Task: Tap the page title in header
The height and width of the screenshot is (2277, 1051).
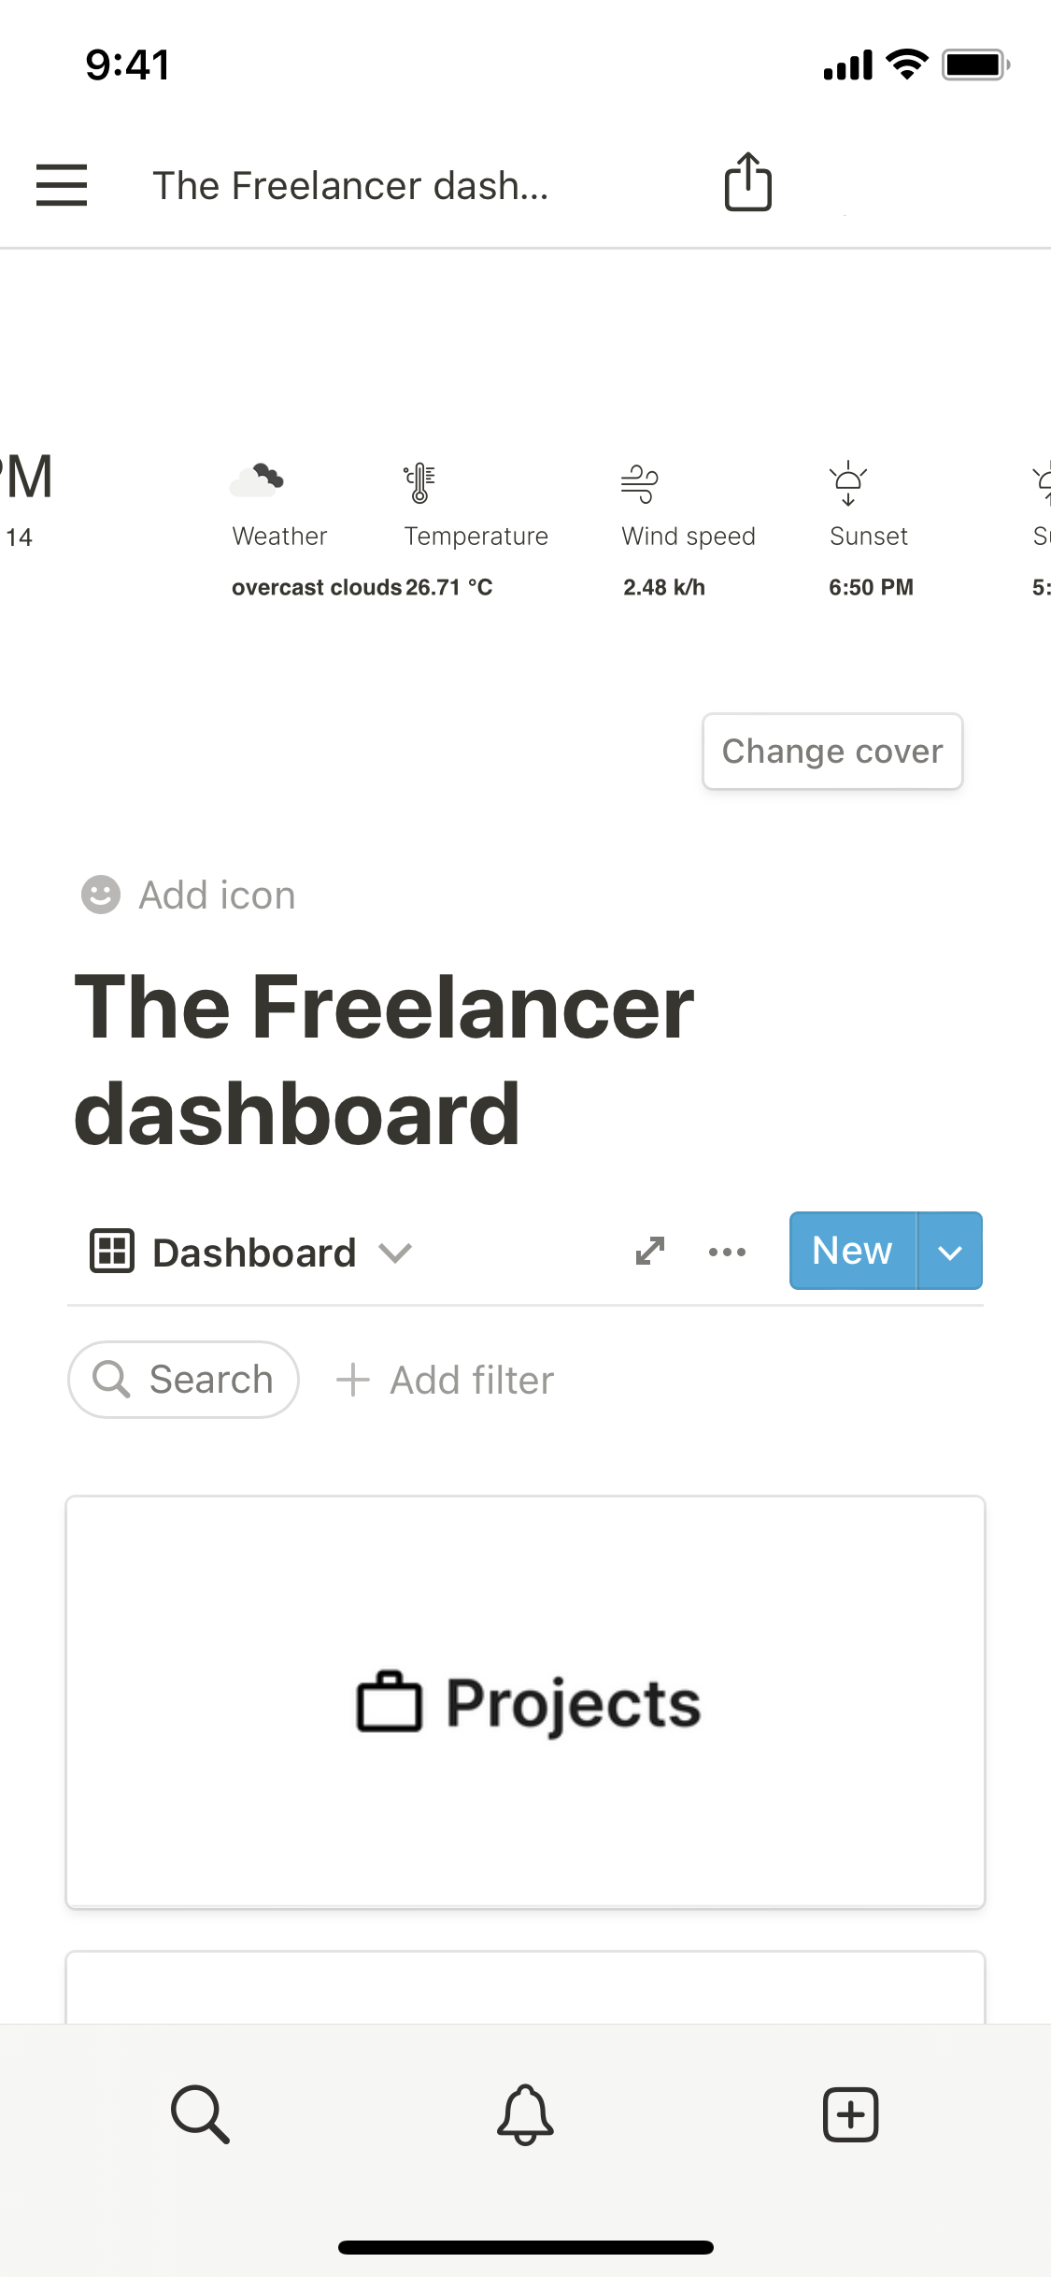Action: [x=350, y=185]
